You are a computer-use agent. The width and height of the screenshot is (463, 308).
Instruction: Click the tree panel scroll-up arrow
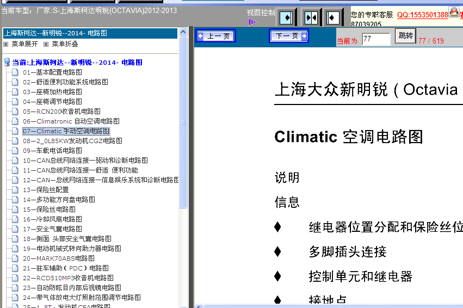pos(183,32)
